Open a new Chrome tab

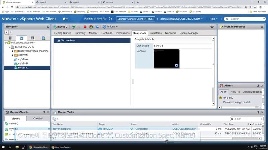[x=138, y=2]
